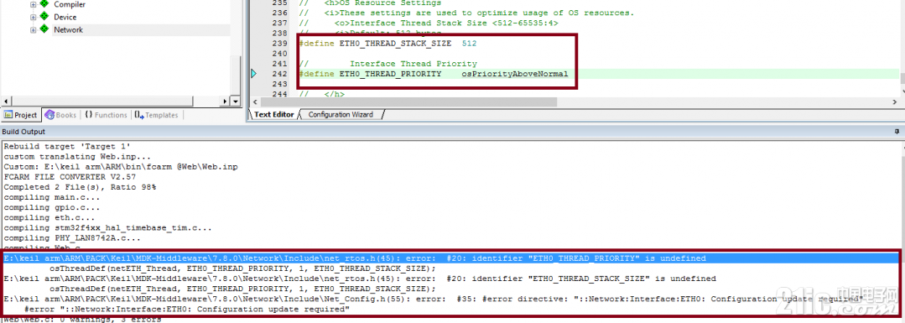
Task: Click the project panel scroll-right arrow
Action: pos(225,102)
